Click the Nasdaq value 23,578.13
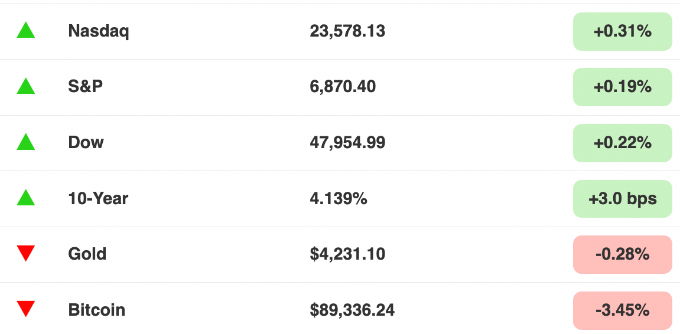The width and height of the screenshot is (680, 334). coord(347,31)
